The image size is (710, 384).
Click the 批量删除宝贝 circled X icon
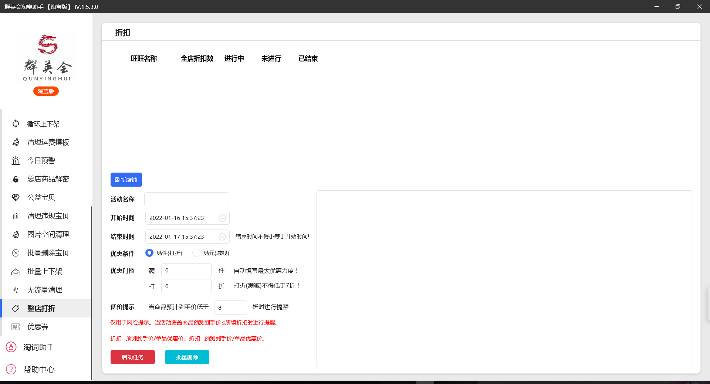click(x=16, y=253)
